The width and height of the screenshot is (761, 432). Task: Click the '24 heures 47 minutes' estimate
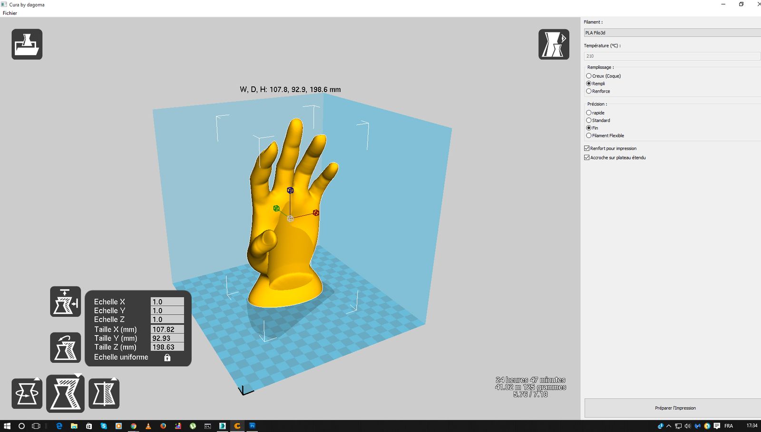pos(531,380)
